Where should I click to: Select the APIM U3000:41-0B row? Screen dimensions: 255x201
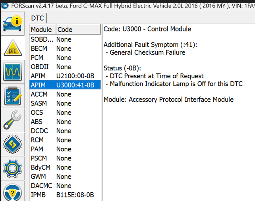(x=65, y=85)
